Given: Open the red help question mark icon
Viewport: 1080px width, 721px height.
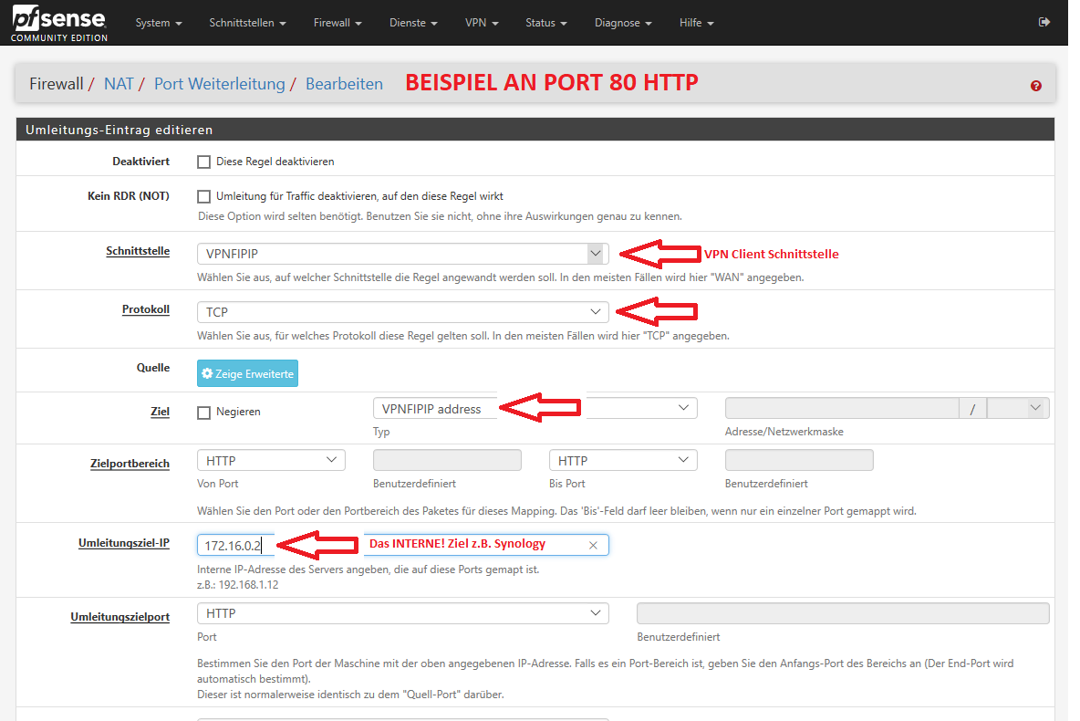Looking at the screenshot, I should pos(1035,86).
